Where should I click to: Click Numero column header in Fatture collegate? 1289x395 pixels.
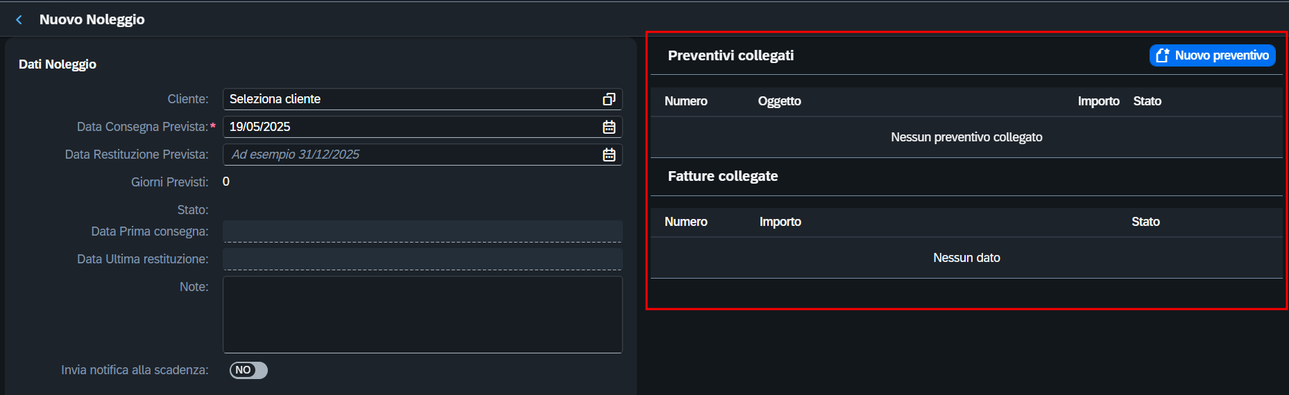point(686,222)
